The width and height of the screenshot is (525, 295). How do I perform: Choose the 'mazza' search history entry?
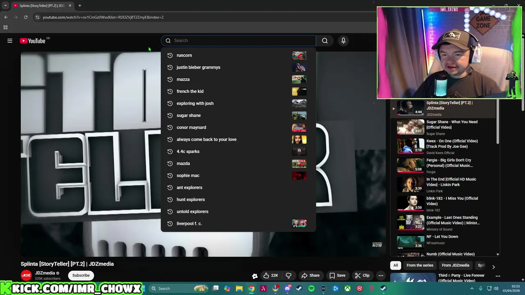(x=238, y=79)
